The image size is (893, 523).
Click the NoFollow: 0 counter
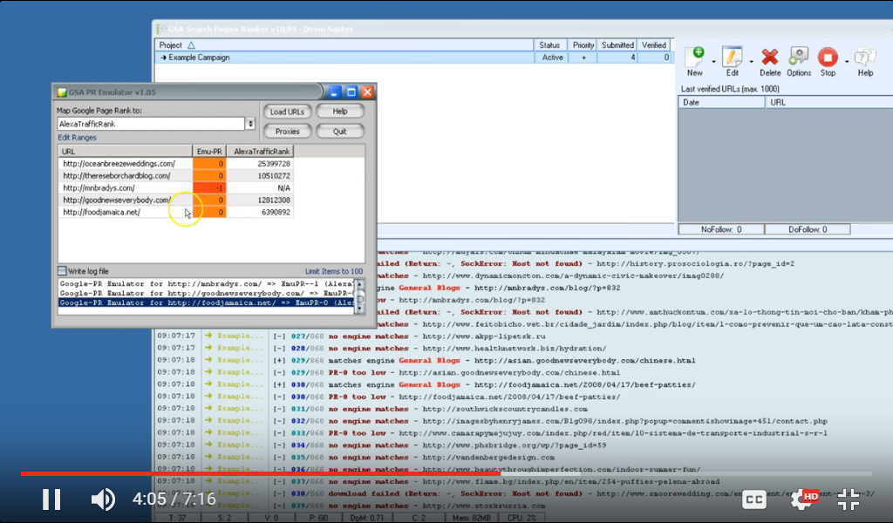click(x=721, y=229)
